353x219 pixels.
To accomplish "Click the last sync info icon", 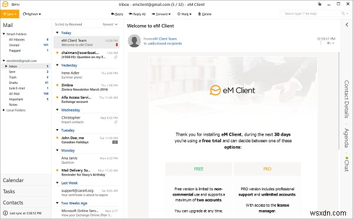I will pyautogui.click(x=5, y=213).
